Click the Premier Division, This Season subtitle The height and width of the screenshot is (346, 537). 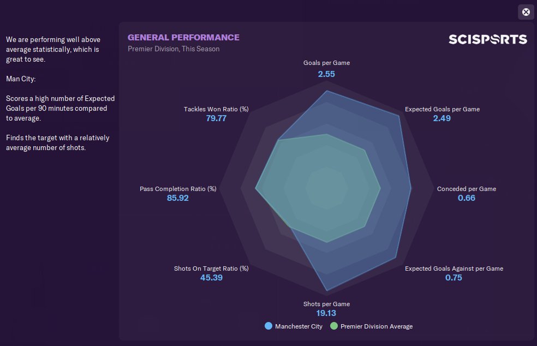click(174, 49)
